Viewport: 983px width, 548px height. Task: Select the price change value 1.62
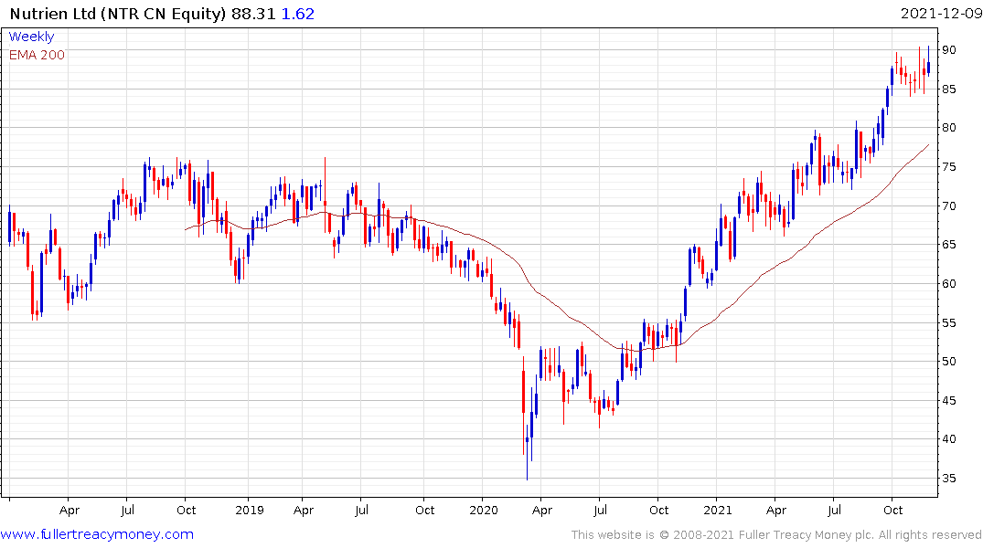pos(298,14)
